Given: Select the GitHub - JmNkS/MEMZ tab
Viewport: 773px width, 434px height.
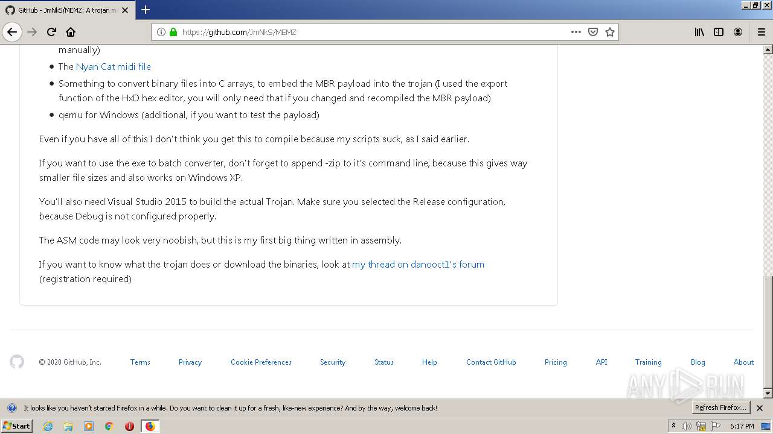Looking at the screenshot, I should (x=66, y=10).
